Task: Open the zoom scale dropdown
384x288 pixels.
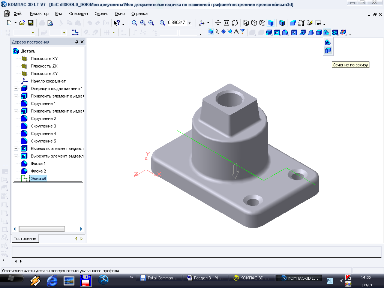Action: [189, 23]
